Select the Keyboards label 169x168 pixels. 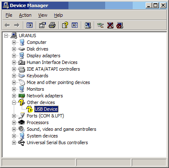pos(38,76)
